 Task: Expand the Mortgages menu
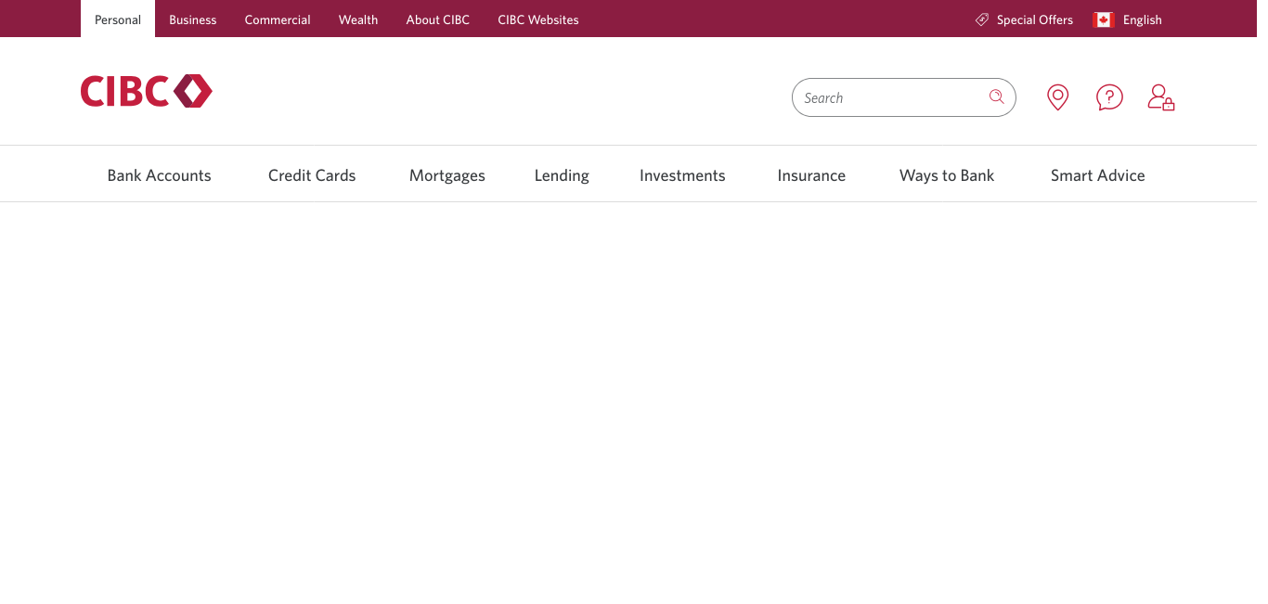447,175
